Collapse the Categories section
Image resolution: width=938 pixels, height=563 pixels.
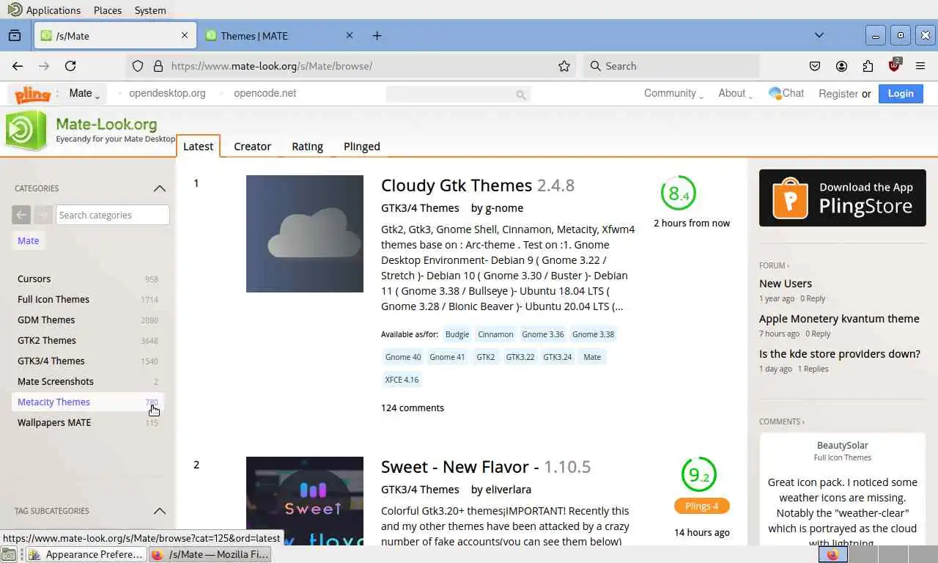pyautogui.click(x=159, y=188)
